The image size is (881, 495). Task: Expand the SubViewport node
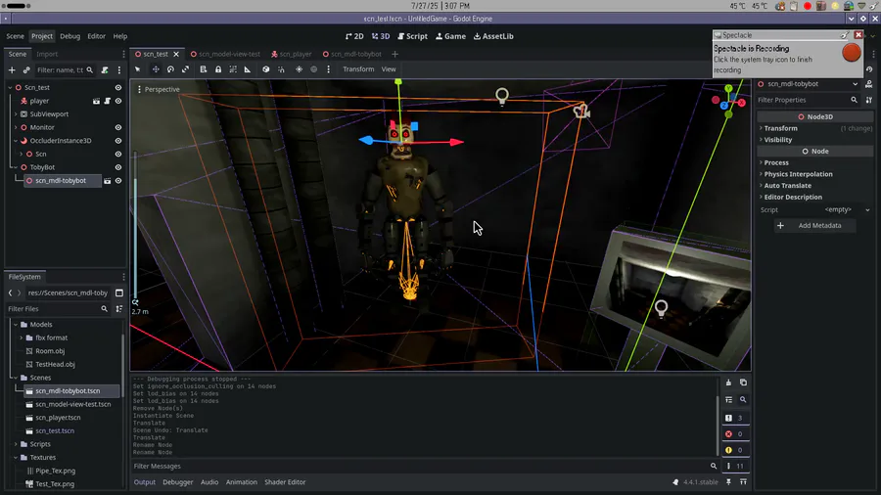[16, 113]
